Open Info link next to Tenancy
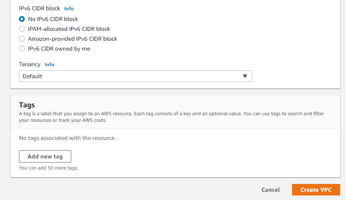Viewport: 346px width, 200px height. 49,65
